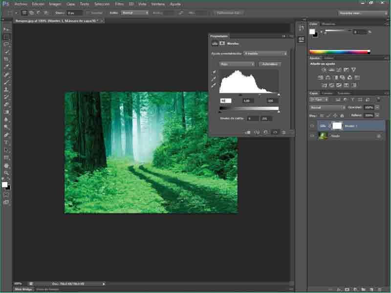Switch to the Canales tab

[x=327, y=93]
